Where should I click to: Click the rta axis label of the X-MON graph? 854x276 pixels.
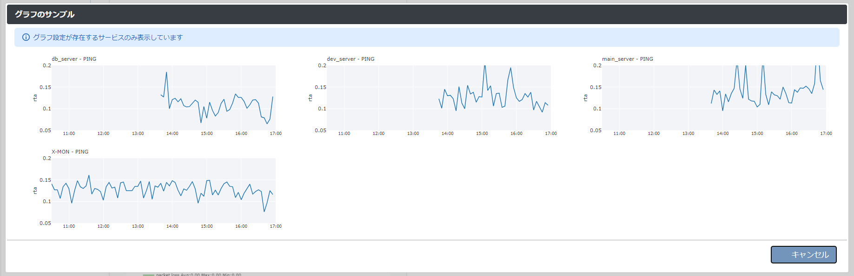pos(35,191)
